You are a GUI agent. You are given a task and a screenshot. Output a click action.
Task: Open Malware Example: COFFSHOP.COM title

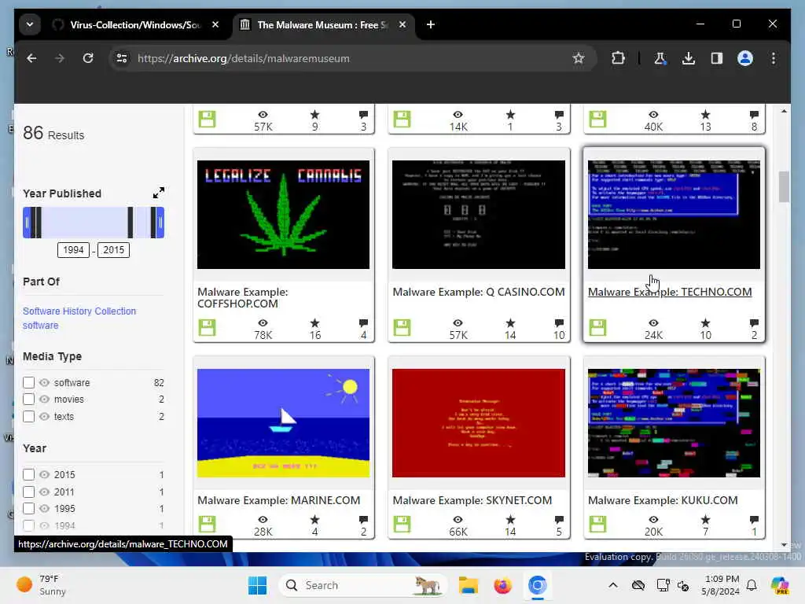[x=243, y=297]
